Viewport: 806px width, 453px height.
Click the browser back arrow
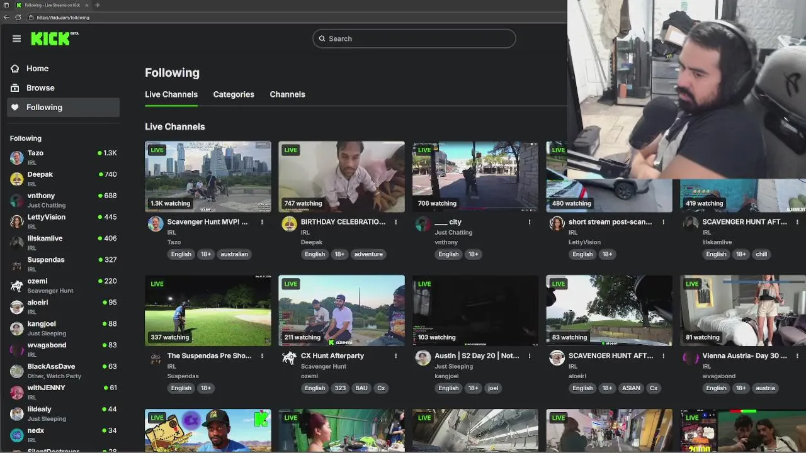coord(6,18)
